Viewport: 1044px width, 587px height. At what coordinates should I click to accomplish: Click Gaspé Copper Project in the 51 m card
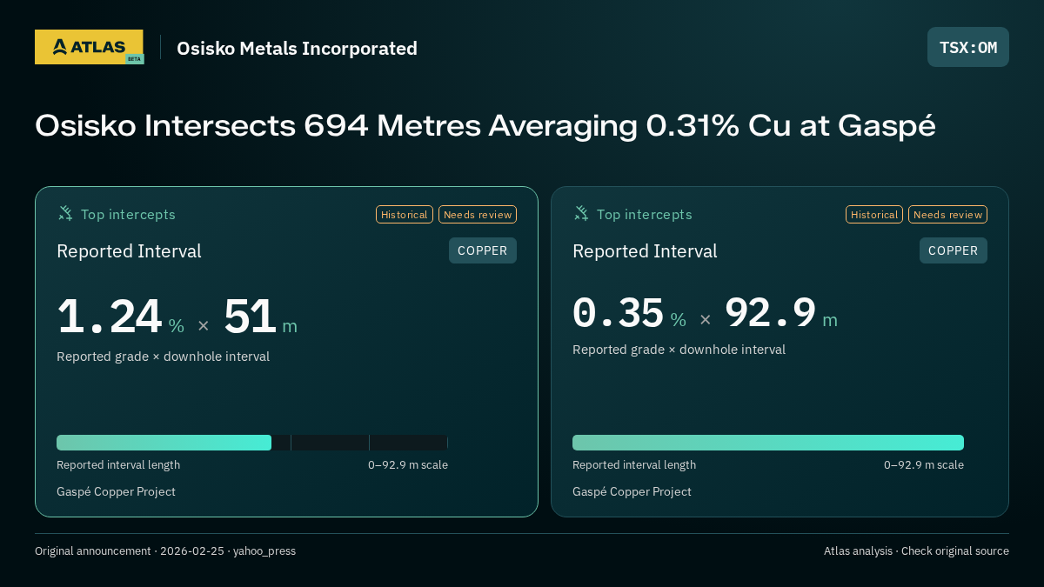(x=116, y=492)
